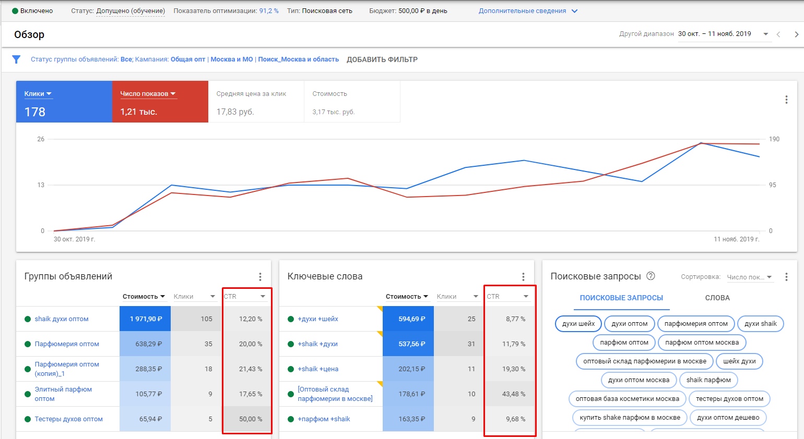Viewport: 804px width, 439px height.
Task: Switch to the ПОИСКОВЫЕ ЗАПРОСЫ tab
Action: tap(621, 298)
